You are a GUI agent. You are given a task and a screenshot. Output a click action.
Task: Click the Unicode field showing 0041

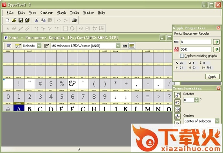point(195,50)
